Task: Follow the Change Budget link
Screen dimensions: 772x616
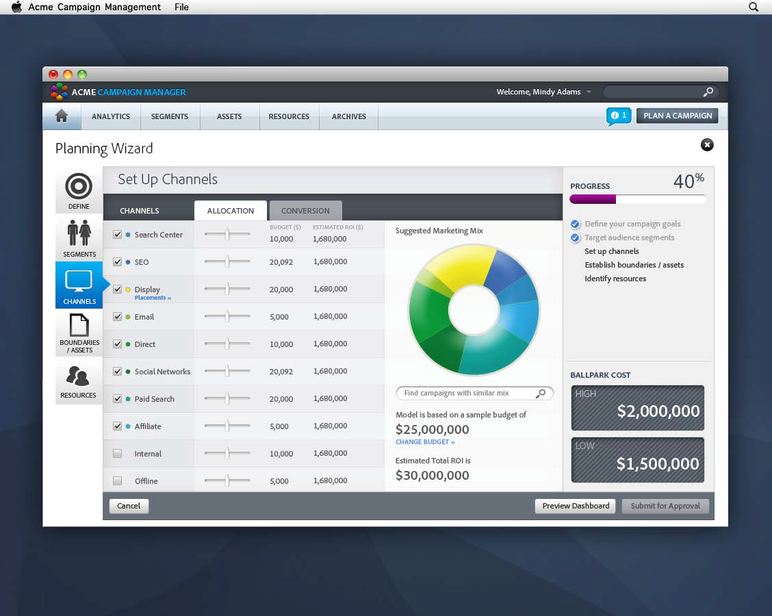Action: pos(425,442)
